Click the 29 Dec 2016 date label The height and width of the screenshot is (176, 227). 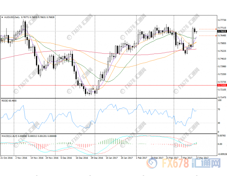[x=98, y=158]
